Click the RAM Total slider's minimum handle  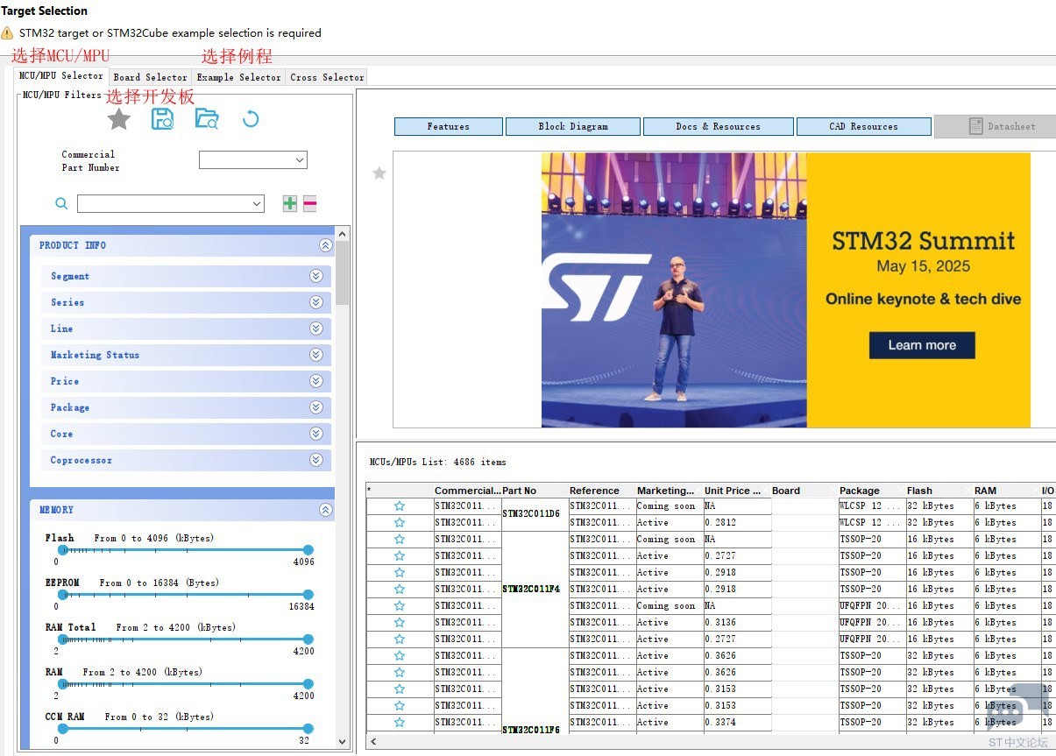click(x=62, y=639)
